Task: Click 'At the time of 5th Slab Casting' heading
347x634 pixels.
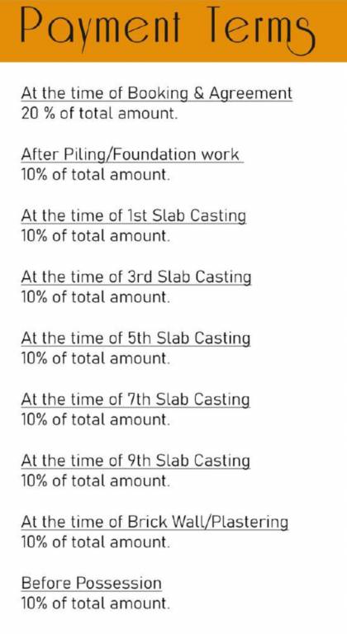Action: (135, 338)
